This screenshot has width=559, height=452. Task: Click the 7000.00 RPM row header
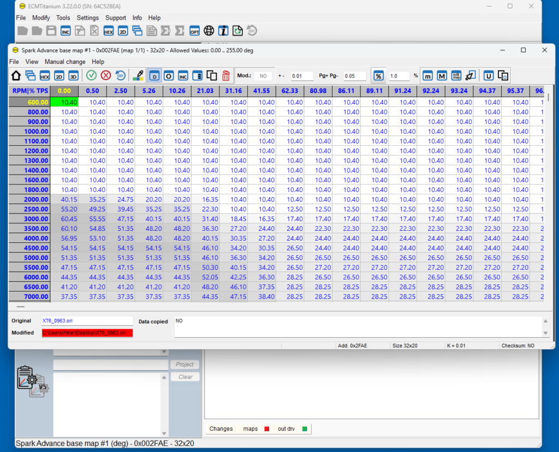29,296
